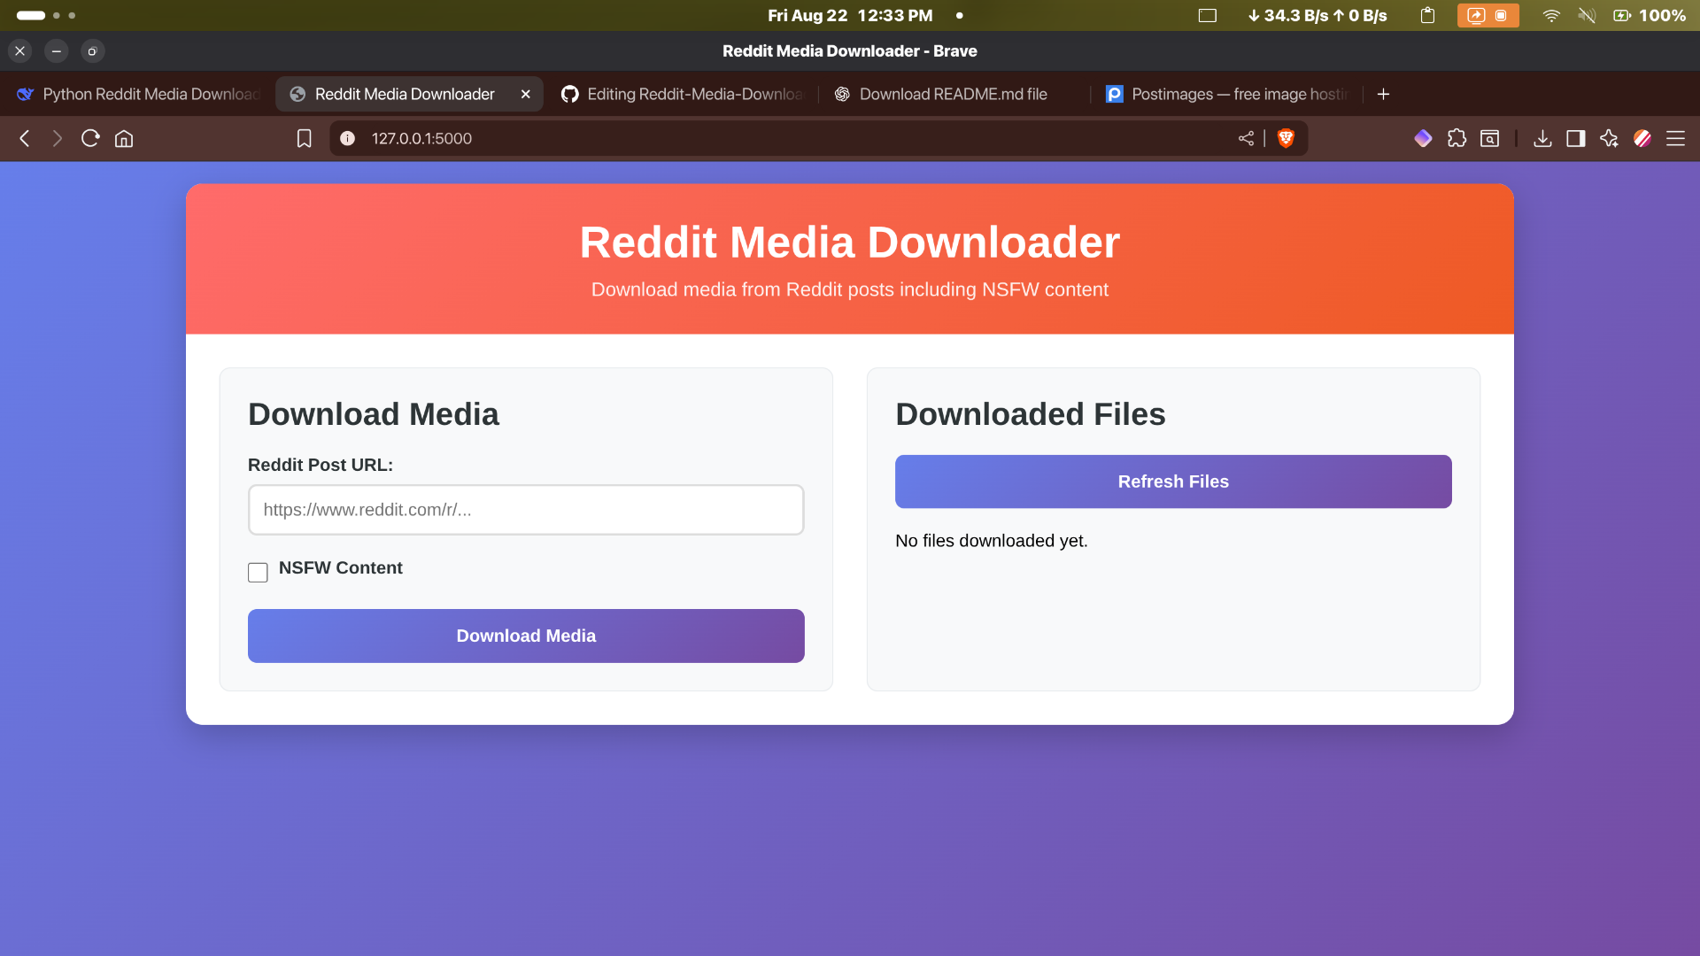This screenshot has height=956, width=1700.
Task: Go back to the previous page
Action: [25, 138]
